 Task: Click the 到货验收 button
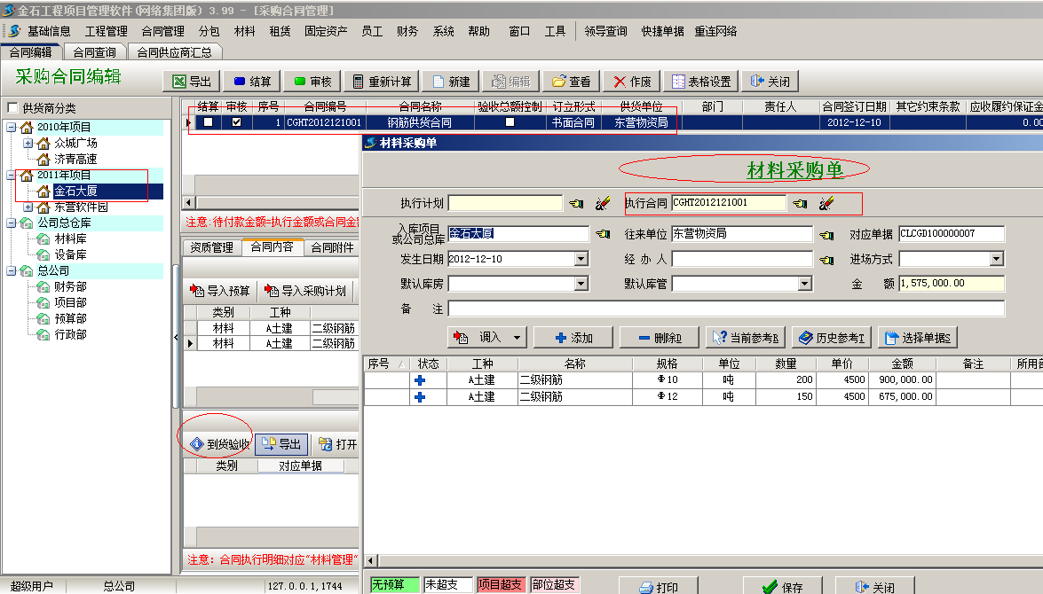[219, 444]
